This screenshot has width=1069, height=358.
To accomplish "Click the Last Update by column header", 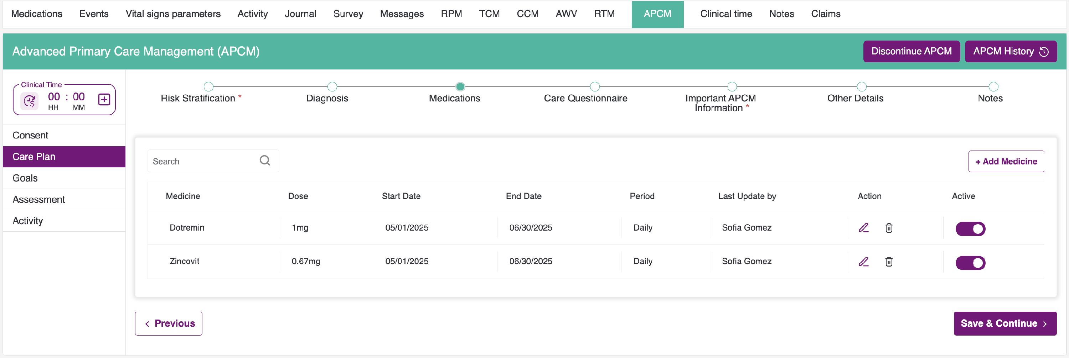I will click(747, 196).
